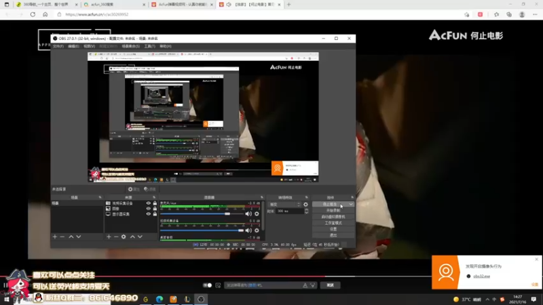This screenshot has height=305, width=543.
Task: Hide the 视频采集设备 source with its eye icon
Action: (x=148, y=203)
